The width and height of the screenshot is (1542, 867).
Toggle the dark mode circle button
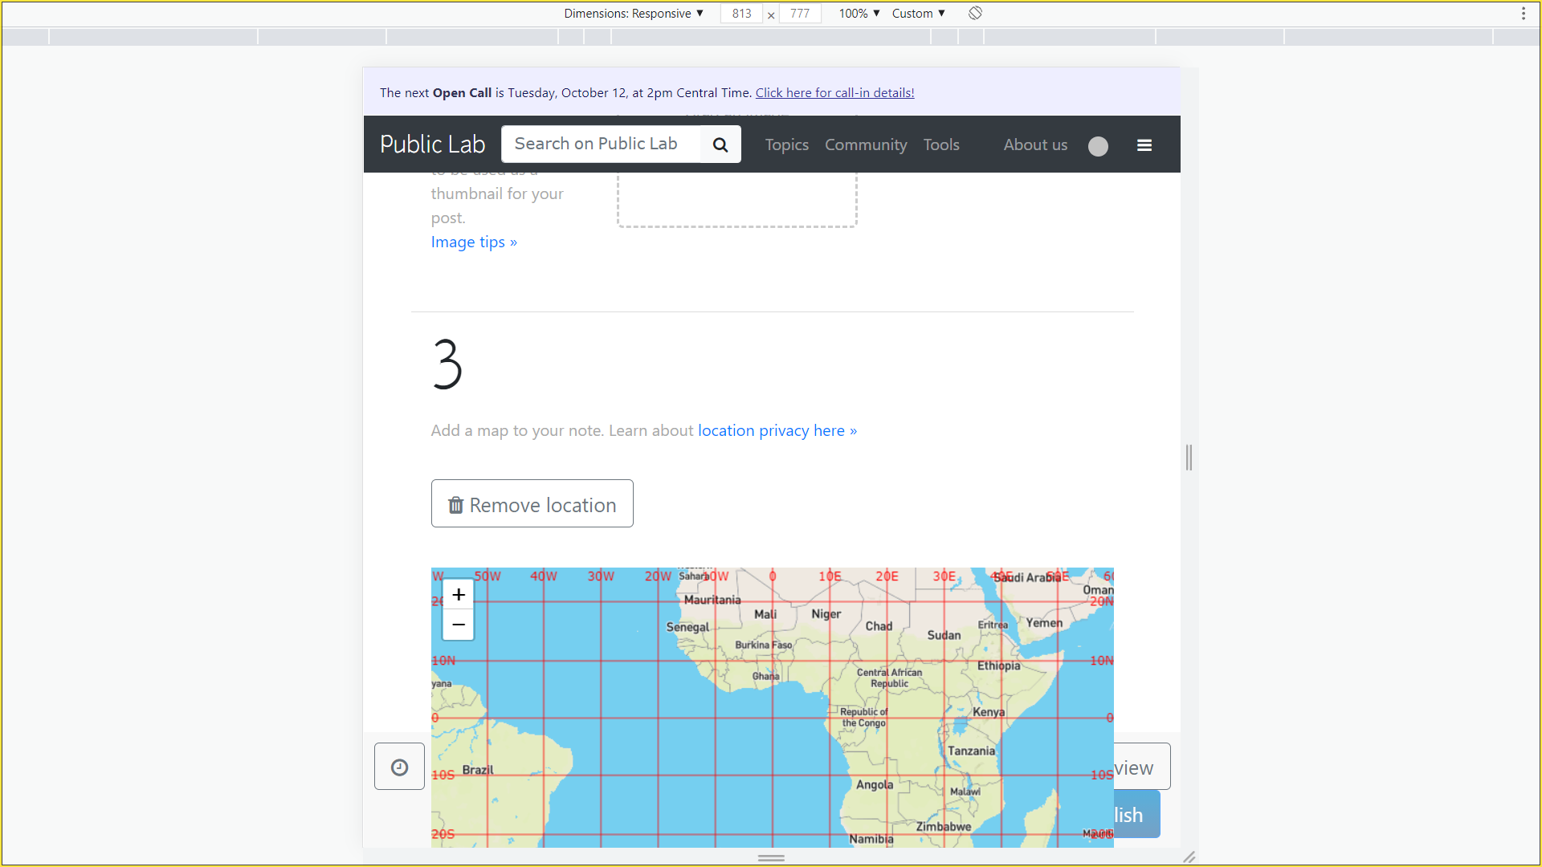click(1097, 145)
